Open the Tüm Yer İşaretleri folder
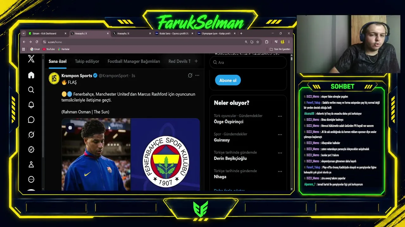The width and height of the screenshot is (405, 227). tap(280, 49)
